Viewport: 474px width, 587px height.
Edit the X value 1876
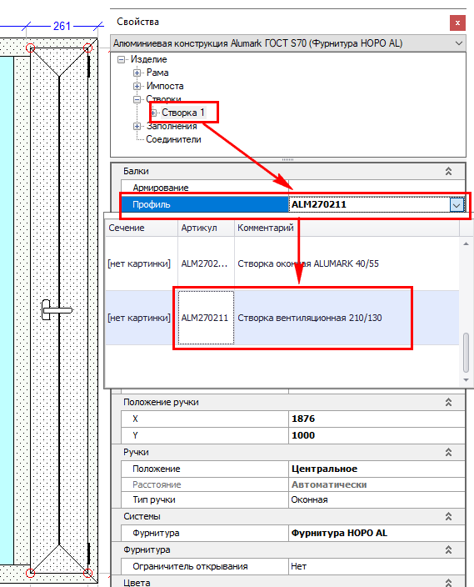click(377, 419)
